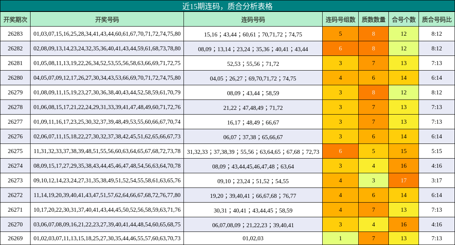Select draw numbers starting 04,05,07,09,12 for 26280
The width and height of the screenshot is (455, 245).
107,78
